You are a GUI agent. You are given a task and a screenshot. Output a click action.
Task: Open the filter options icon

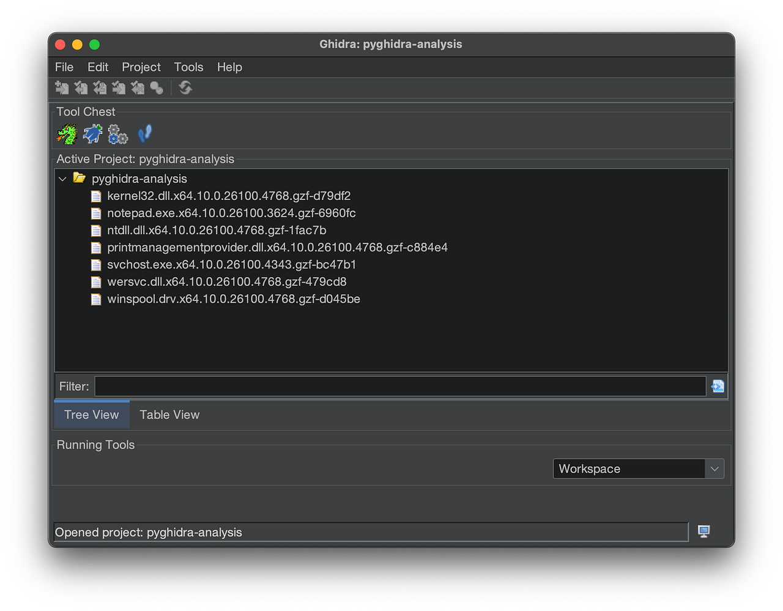point(718,387)
